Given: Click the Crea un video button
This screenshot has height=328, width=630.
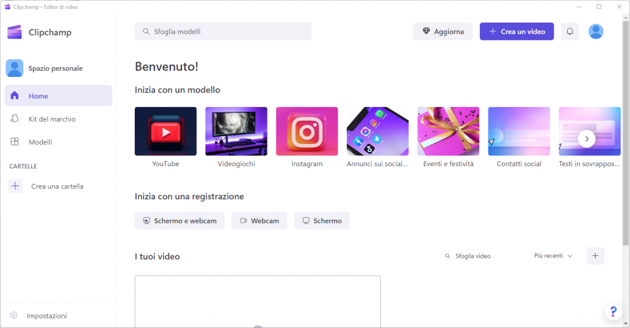Looking at the screenshot, I should click(x=517, y=31).
